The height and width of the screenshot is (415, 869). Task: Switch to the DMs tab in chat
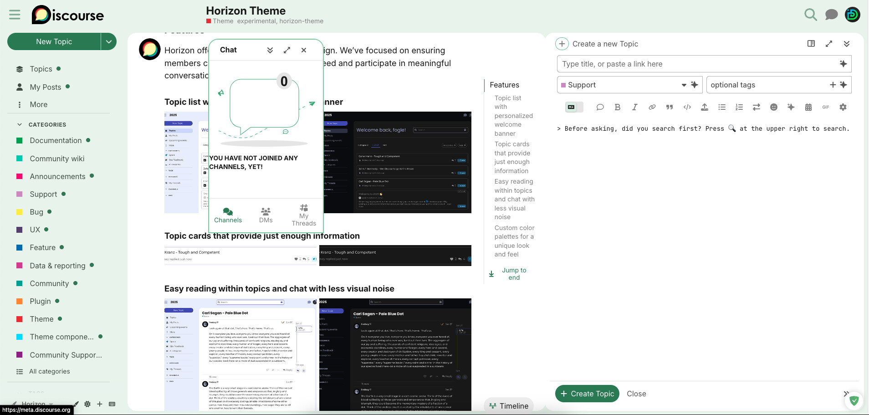tap(266, 215)
